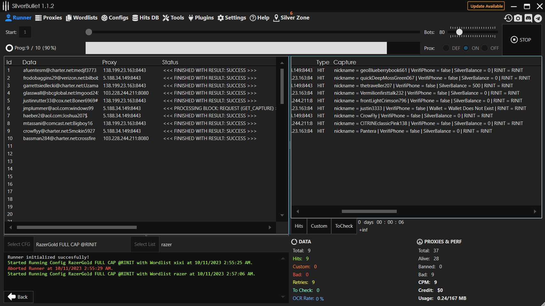The image size is (545, 306).
Task: Click the Telegram paper plane icon
Action: click(x=538, y=18)
